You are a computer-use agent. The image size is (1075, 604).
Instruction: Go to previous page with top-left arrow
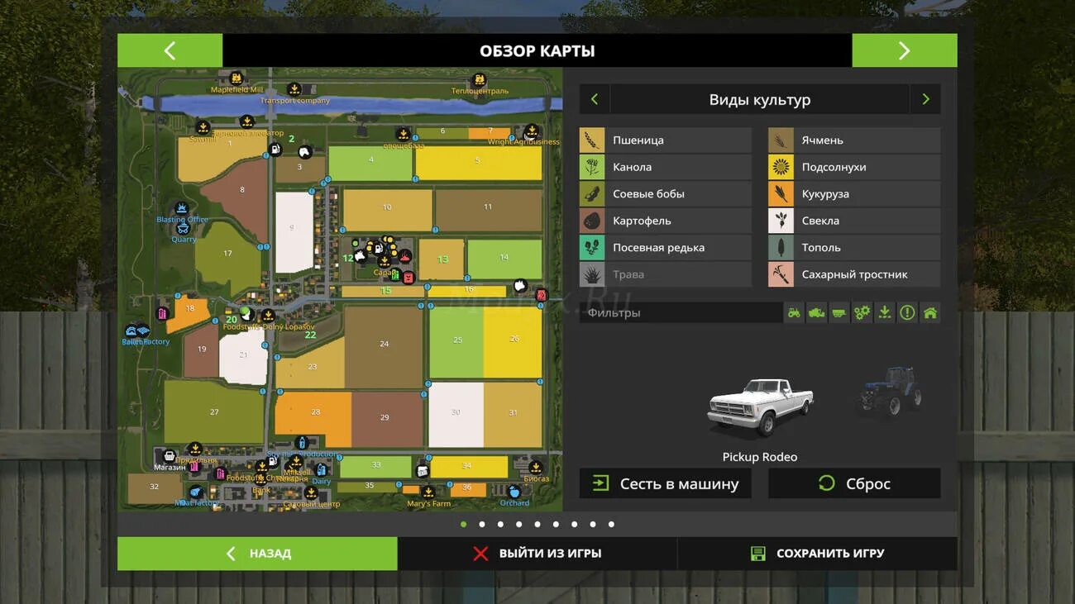pyautogui.click(x=170, y=50)
